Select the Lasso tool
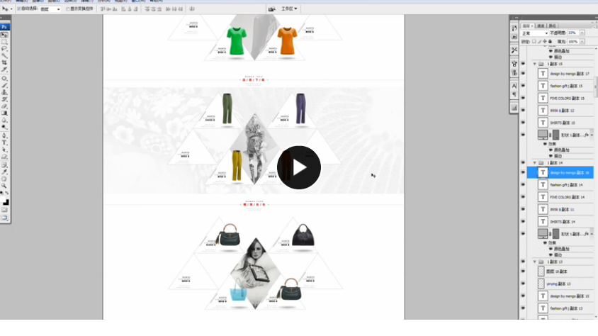The height and width of the screenshot is (336, 598). 4,48
